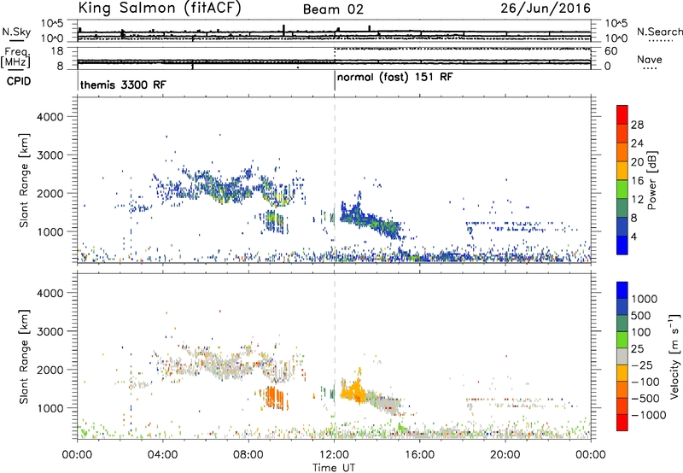Select the 'Beam 02' header label
Screen dimensions: 683x473
(333, 9)
